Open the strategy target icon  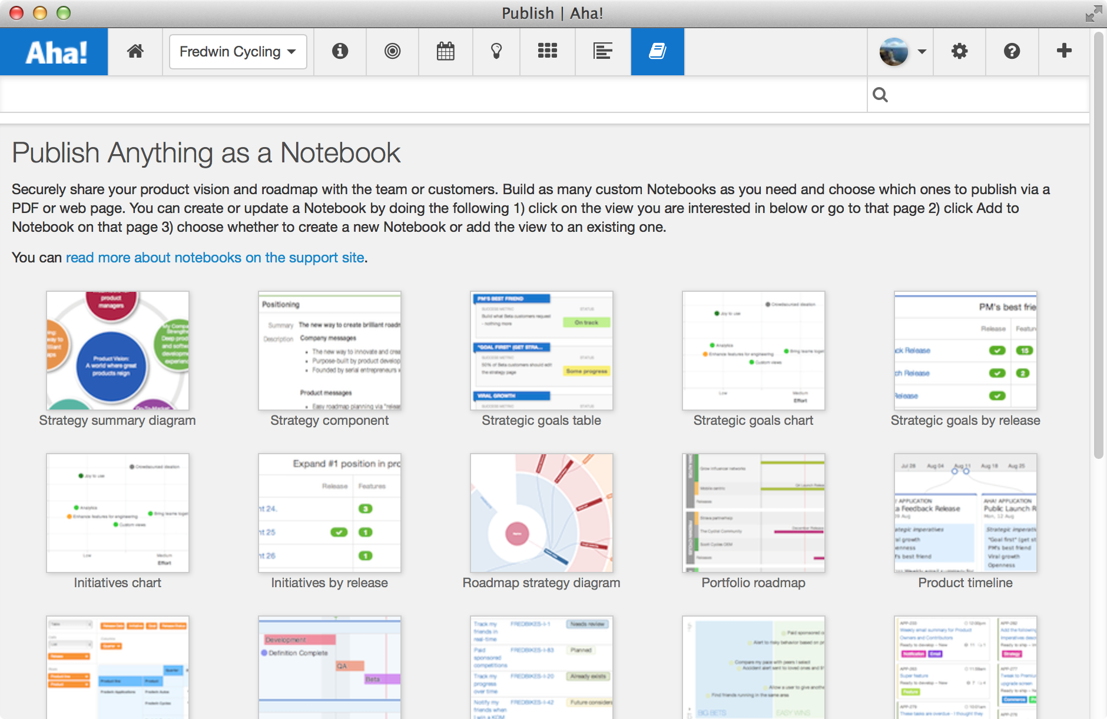(x=392, y=52)
